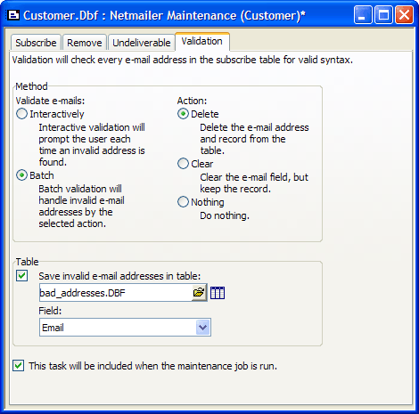
Task: Click the bad_addresses.DBF table name field
Action: pos(116,293)
